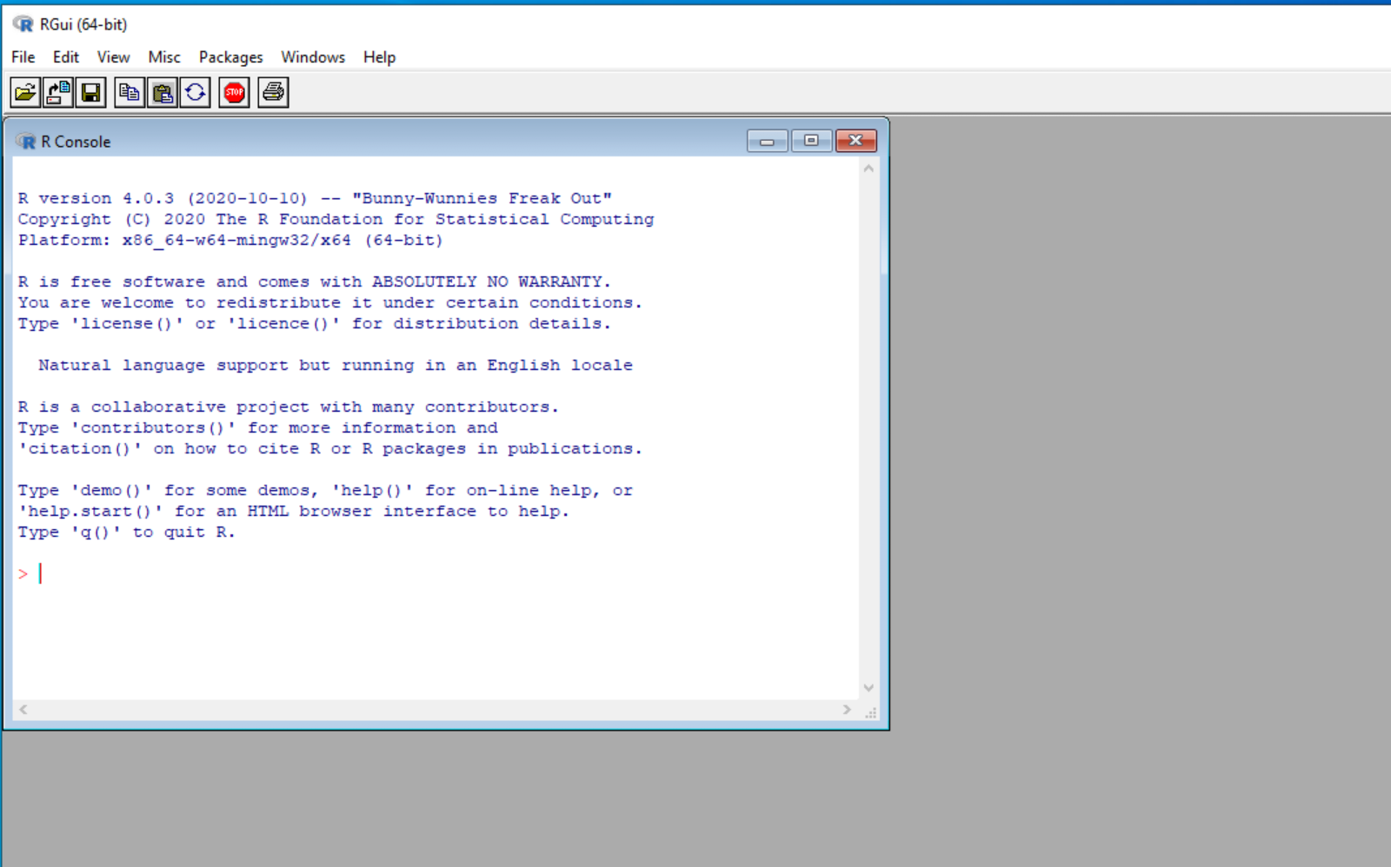The width and height of the screenshot is (1391, 867).
Task: Open the Misc menu
Action: point(164,57)
